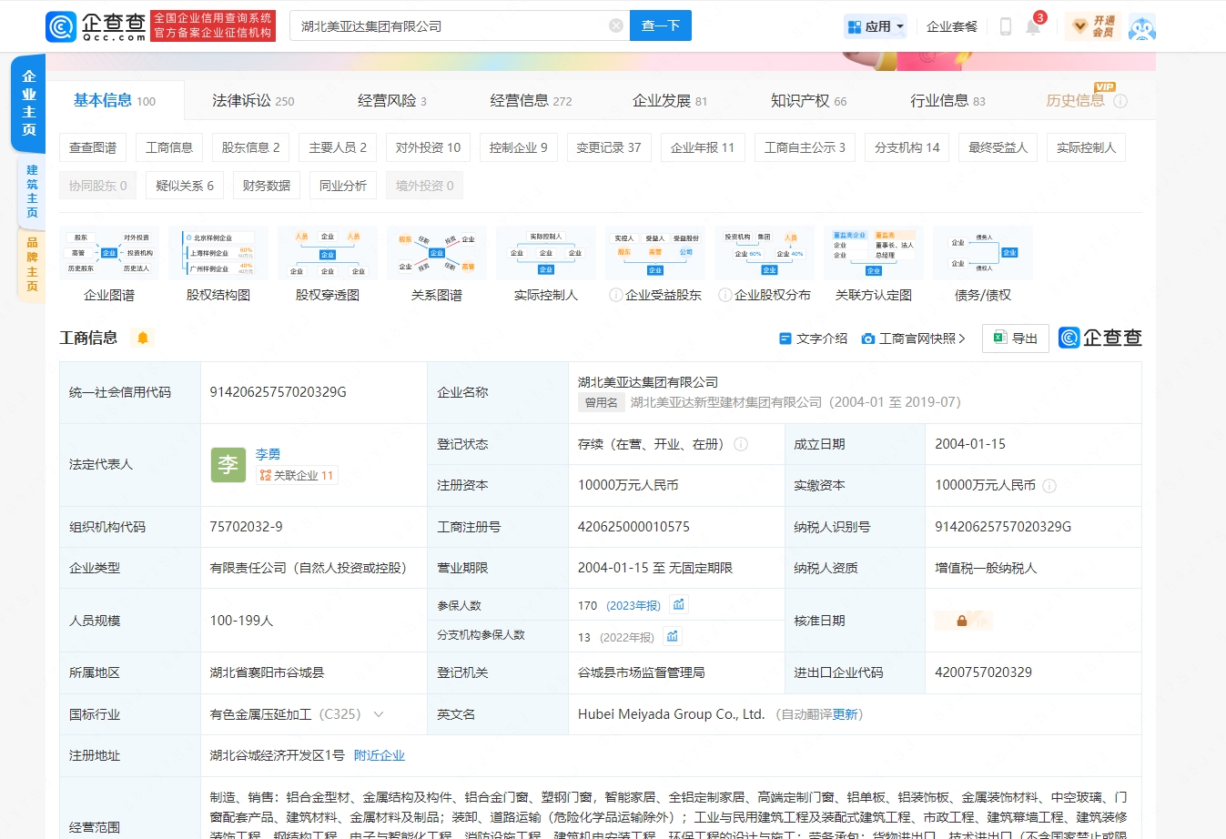Click the info icon next to 实缴资本 value
Image resolution: width=1226 pixels, height=839 pixels.
click(1049, 486)
